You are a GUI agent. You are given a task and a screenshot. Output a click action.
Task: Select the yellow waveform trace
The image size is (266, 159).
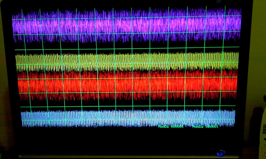pos(127,62)
